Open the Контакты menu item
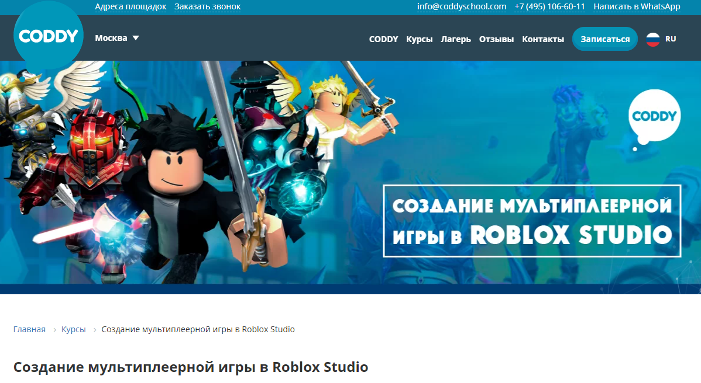Screen dimensions: 701x383 pos(543,39)
